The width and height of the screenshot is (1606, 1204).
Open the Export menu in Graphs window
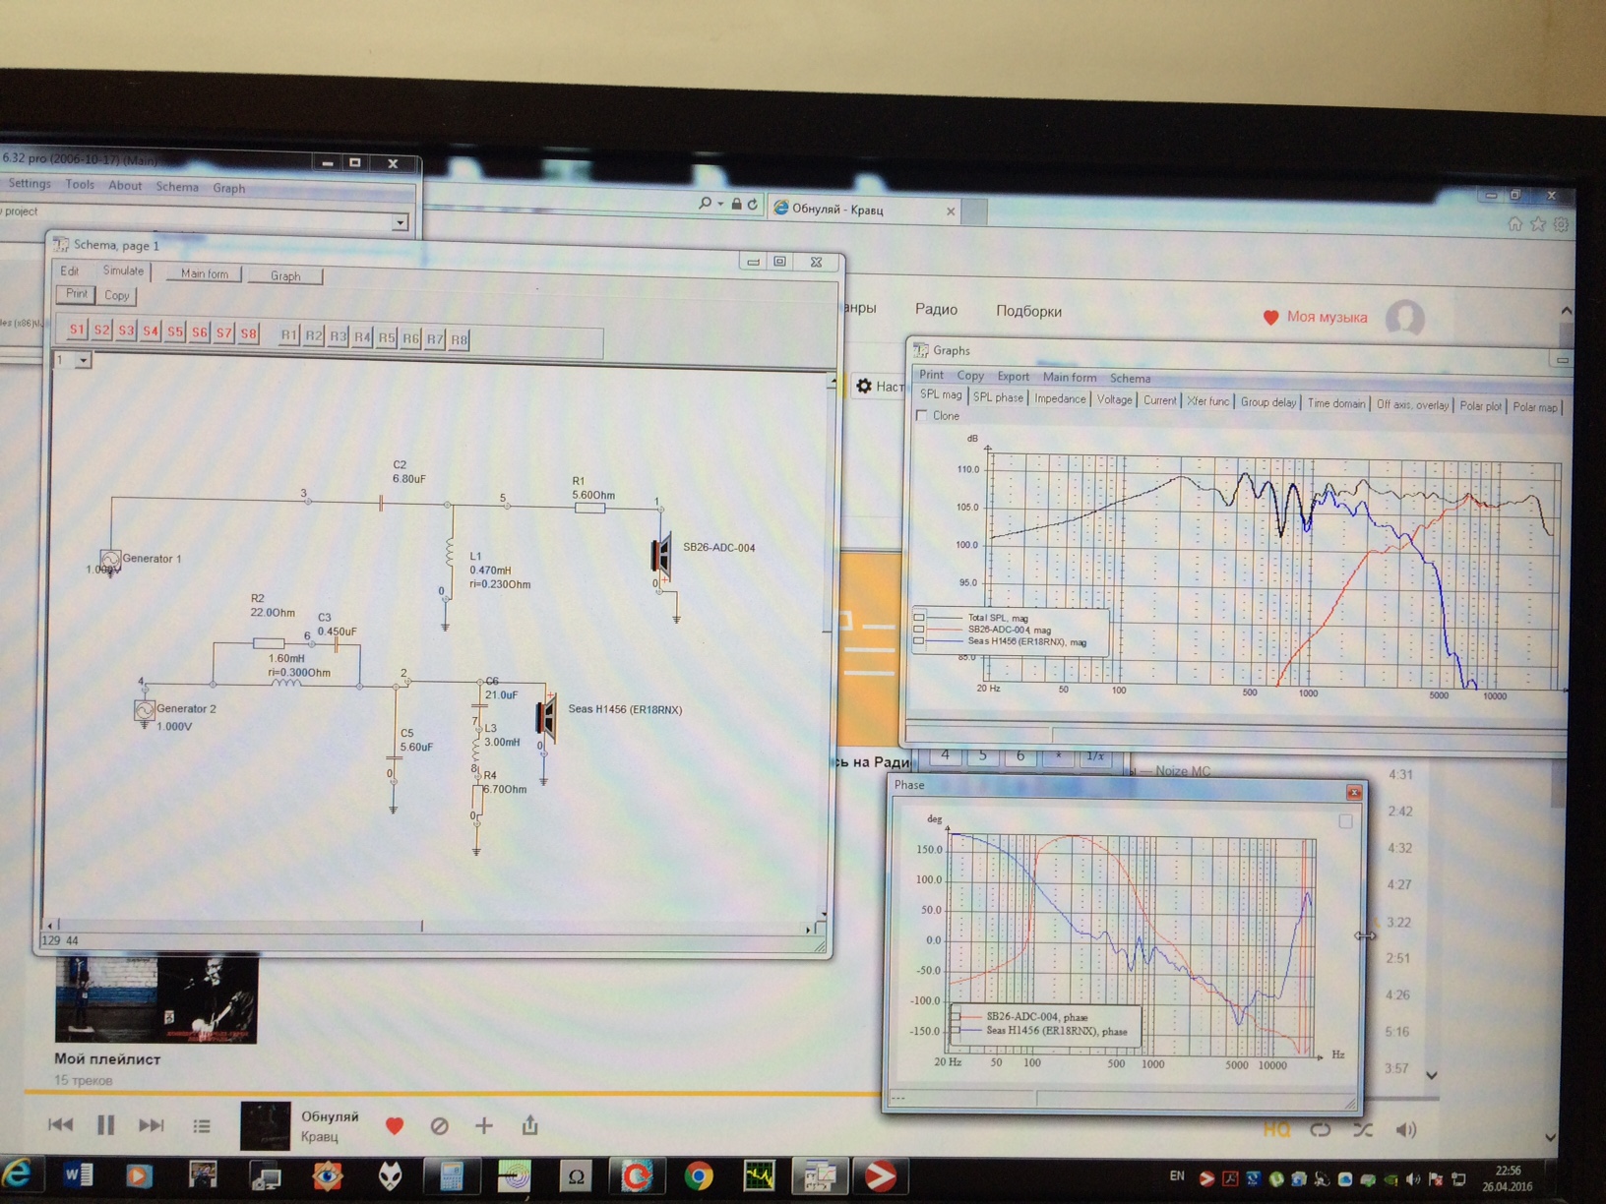pos(1013,376)
